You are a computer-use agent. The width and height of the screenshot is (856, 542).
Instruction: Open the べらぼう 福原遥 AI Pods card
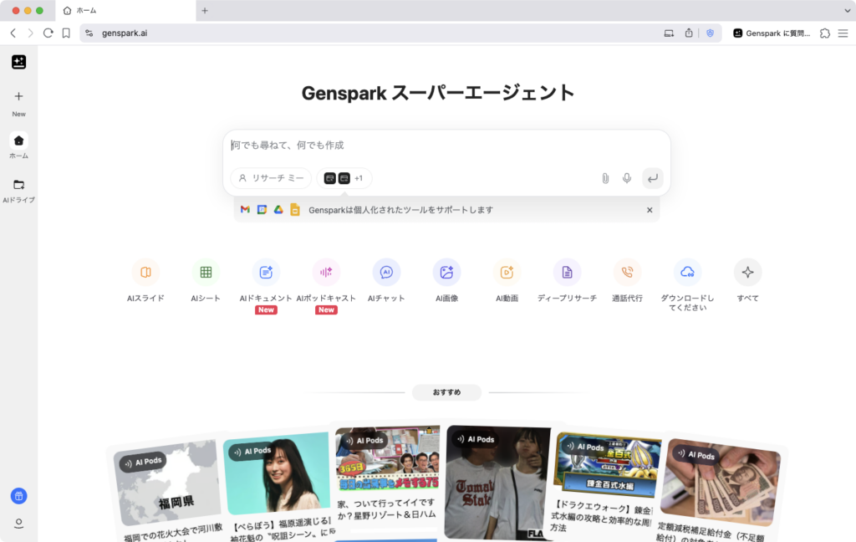(278, 488)
